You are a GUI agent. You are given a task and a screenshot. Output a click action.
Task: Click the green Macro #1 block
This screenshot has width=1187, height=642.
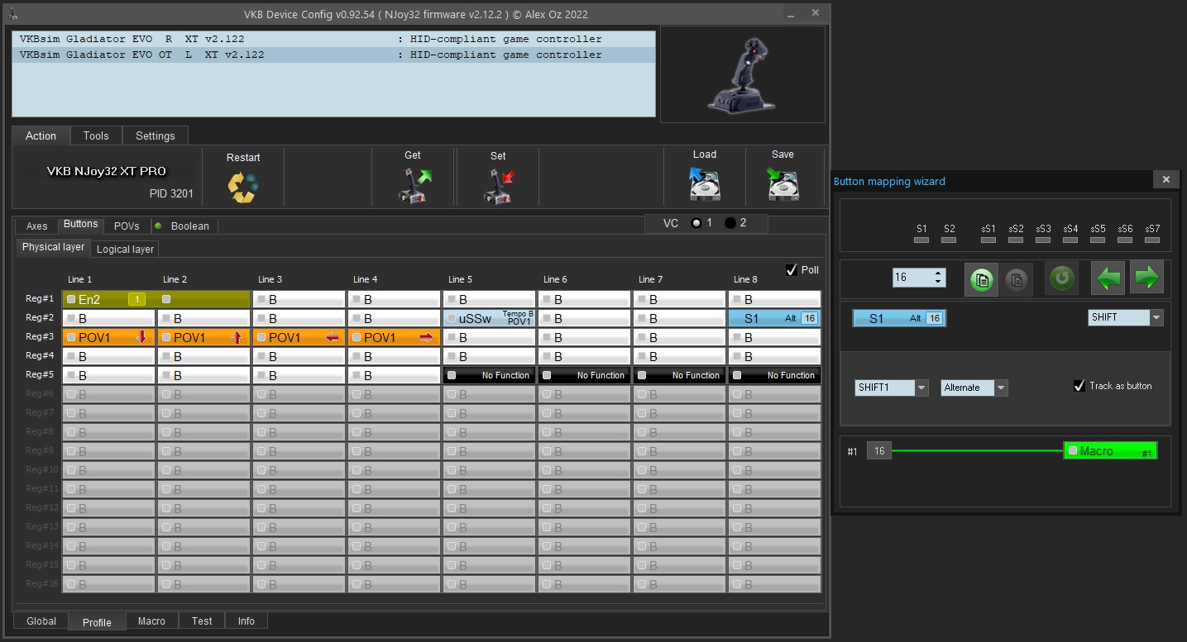click(x=1110, y=450)
